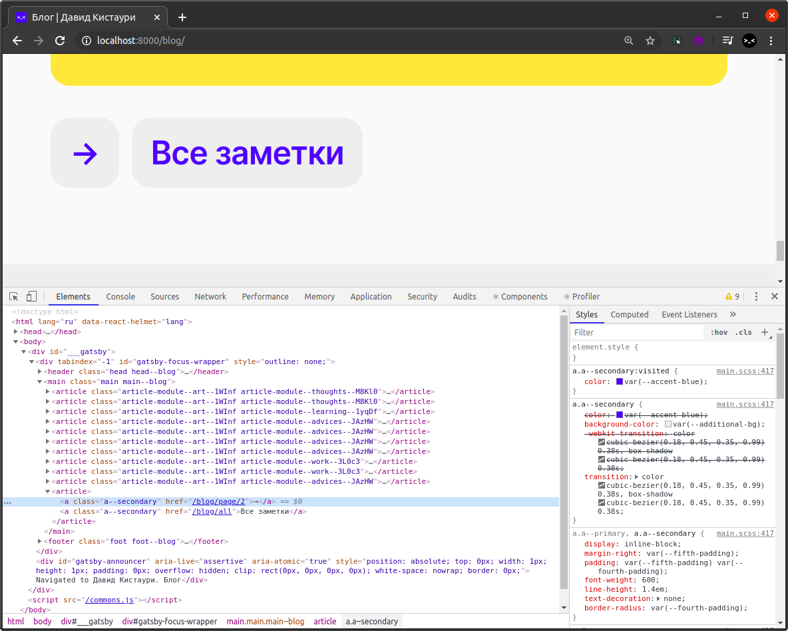Select the inspect element picker tool
This screenshot has height=631, width=788.
pyautogui.click(x=13, y=296)
